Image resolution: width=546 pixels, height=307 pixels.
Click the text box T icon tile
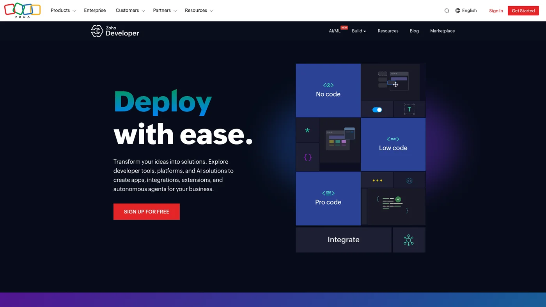tap(409, 109)
